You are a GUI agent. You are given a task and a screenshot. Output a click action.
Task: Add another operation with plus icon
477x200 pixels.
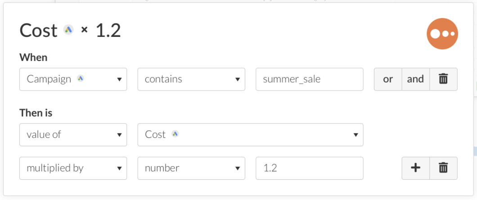coord(415,168)
